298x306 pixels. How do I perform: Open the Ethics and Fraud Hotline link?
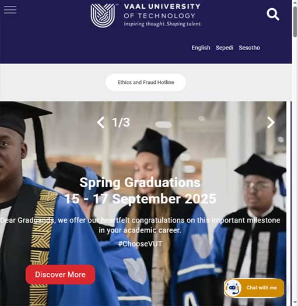point(146,82)
